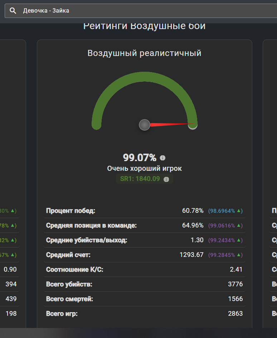This screenshot has height=338, width=277.
Task: Click info icon next to SR1: 1840.09
Action: pos(166,179)
